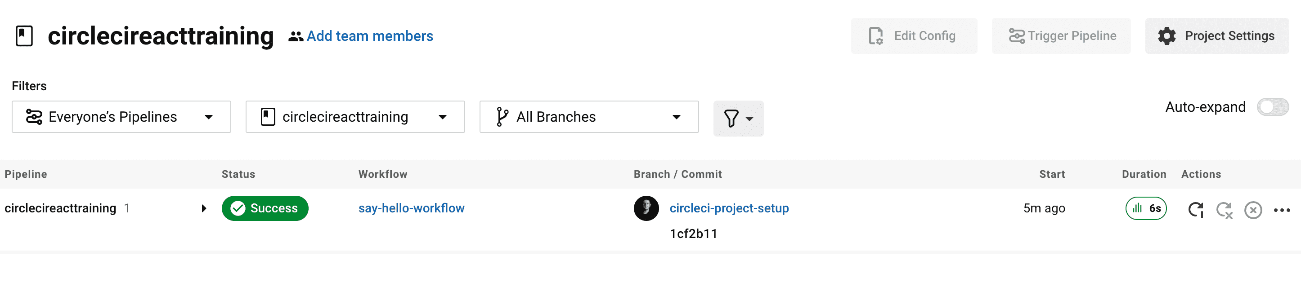Open the Everyone's Pipelines dropdown

click(x=121, y=117)
